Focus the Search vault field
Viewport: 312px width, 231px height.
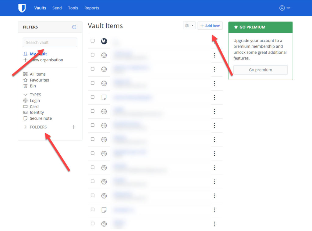(50, 42)
